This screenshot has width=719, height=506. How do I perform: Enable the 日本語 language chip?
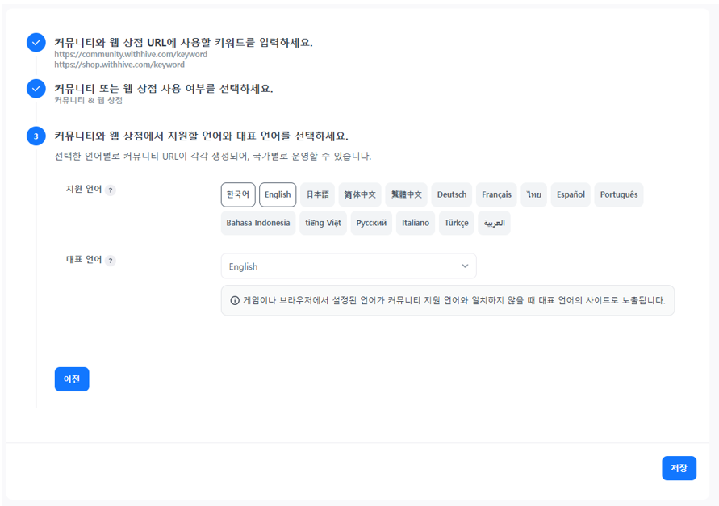(x=317, y=194)
